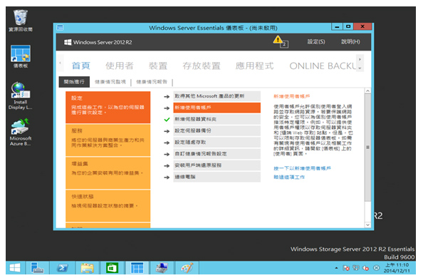
Task: Click the green checkmark beside 新增伺服器資料夾
Action: point(167,120)
